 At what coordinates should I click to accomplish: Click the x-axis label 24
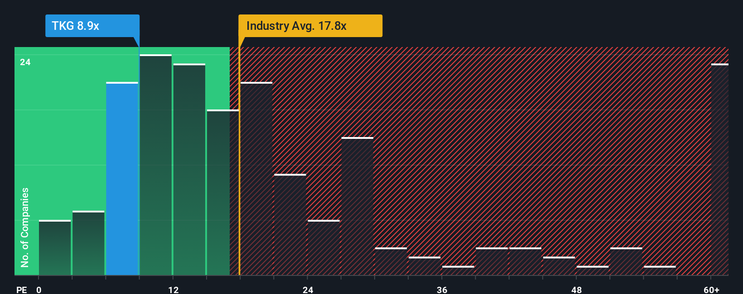coord(308,289)
